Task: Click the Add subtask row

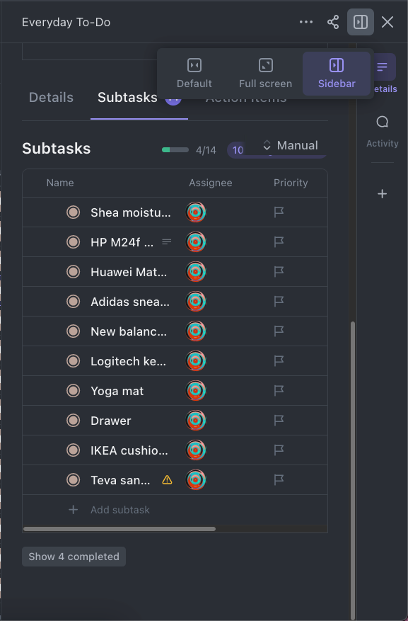Action: [175, 510]
